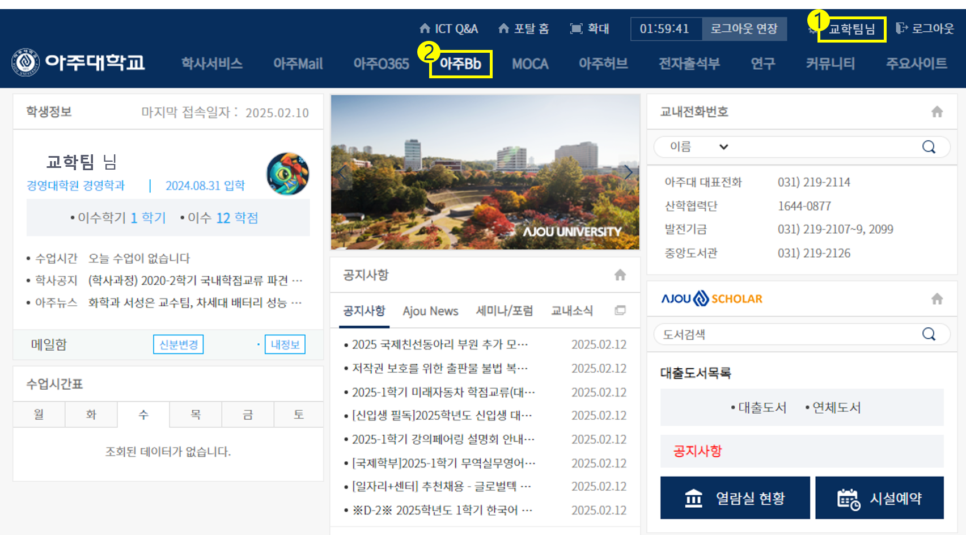966x535 pixels.
Task: Click the student profile avatar image
Action: (287, 174)
